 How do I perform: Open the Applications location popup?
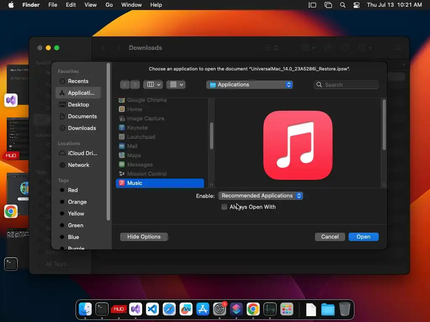click(x=249, y=85)
